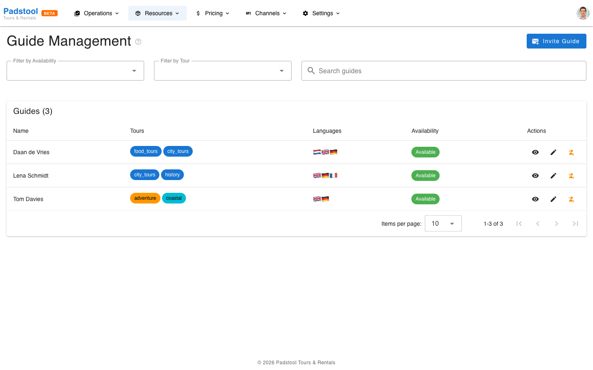This screenshot has width=593, height=370.
Task: Click the 1-3 of 3 range label
Action: [493, 224]
